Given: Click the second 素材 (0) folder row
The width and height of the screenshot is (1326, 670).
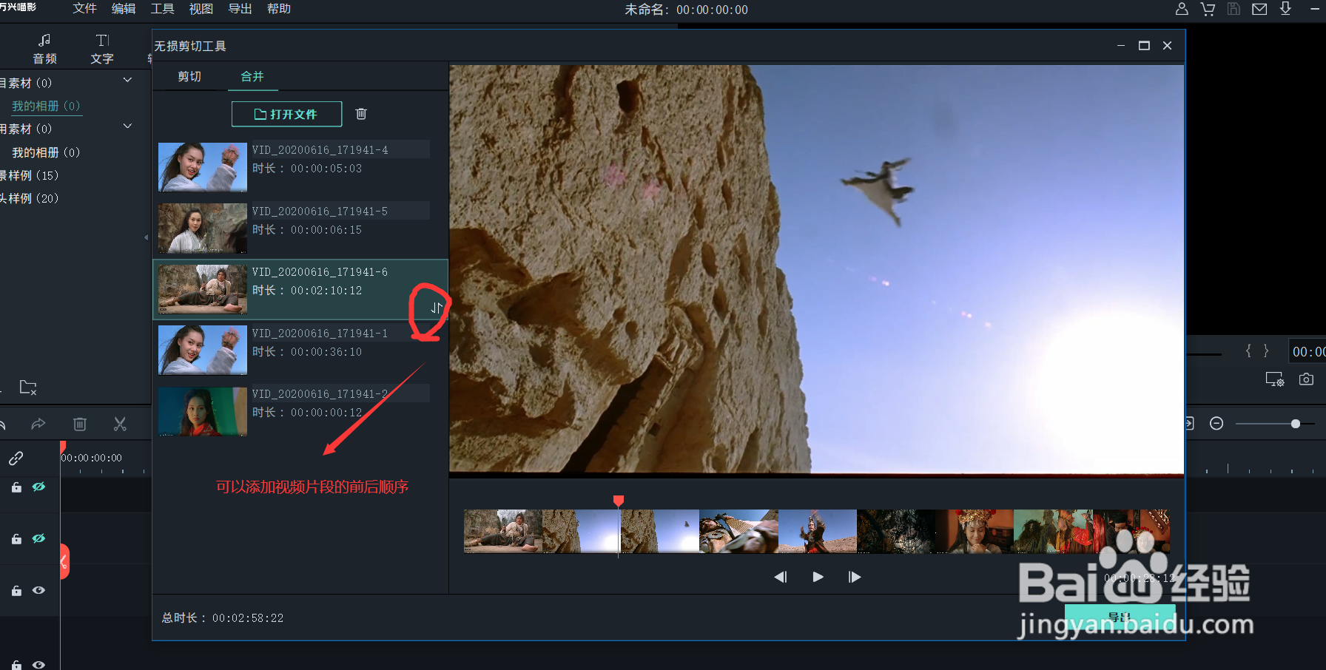Looking at the screenshot, I should coord(68,129).
